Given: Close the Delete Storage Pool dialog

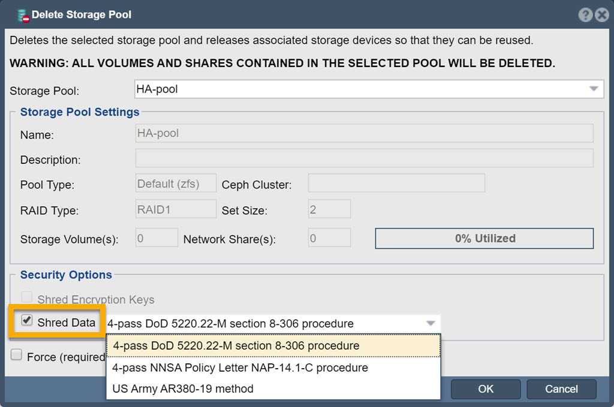Looking at the screenshot, I should (602, 15).
